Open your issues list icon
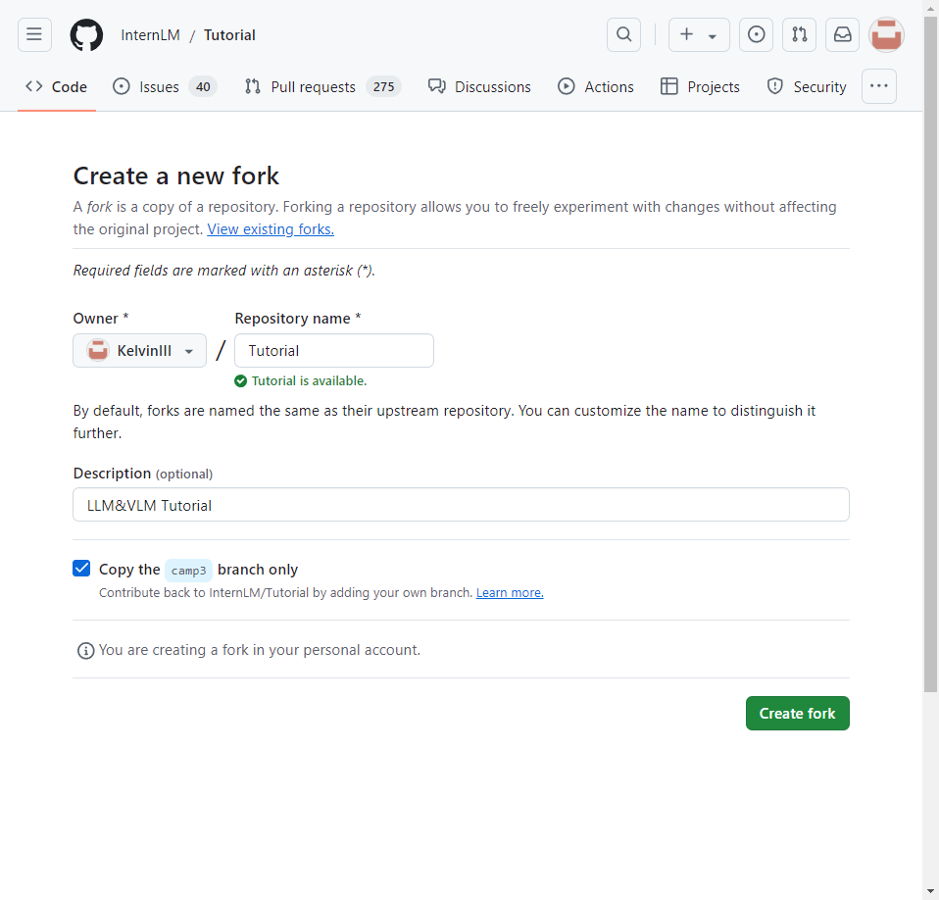 click(x=756, y=34)
